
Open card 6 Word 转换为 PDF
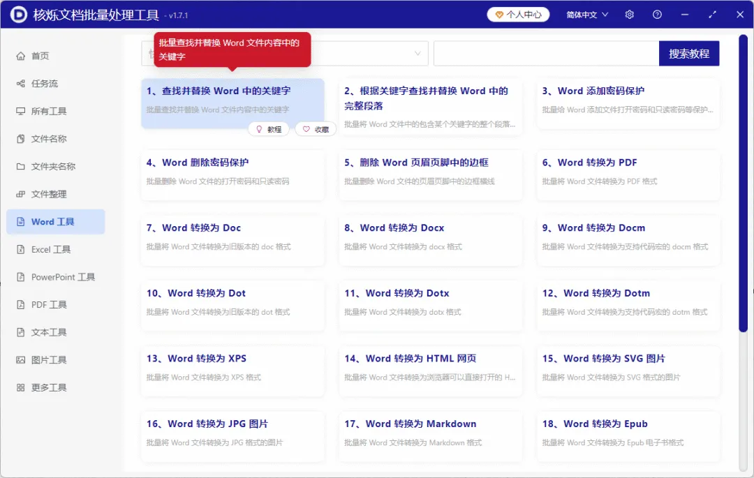(x=628, y=175)
